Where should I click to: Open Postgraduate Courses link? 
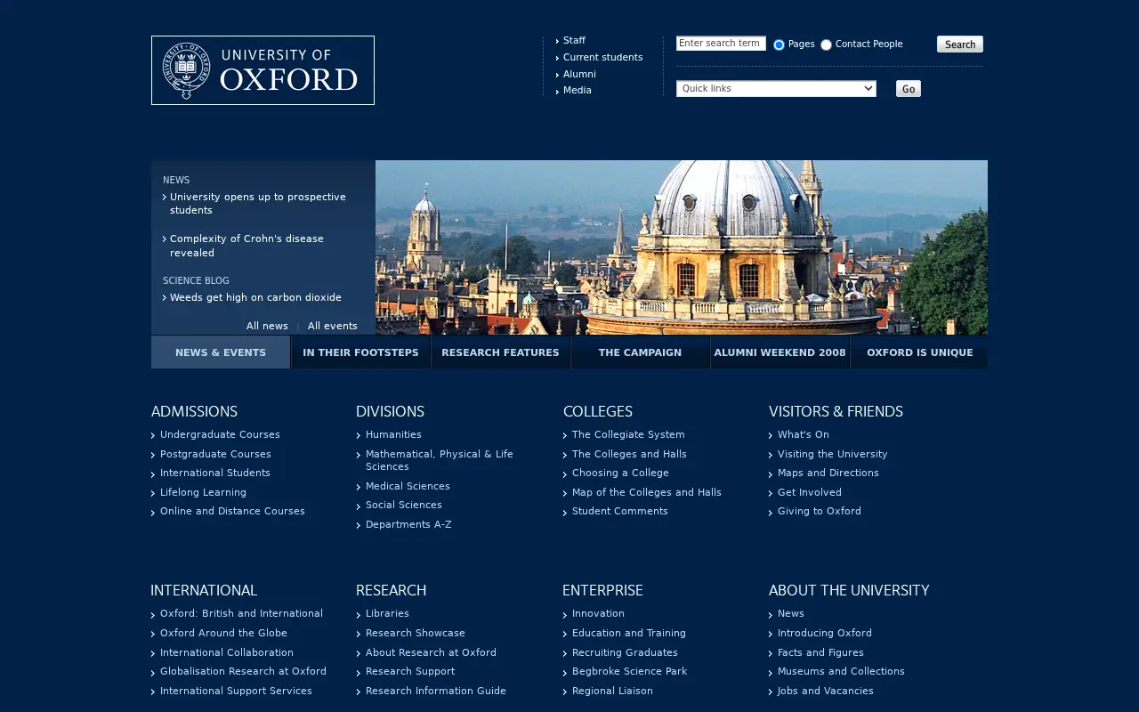pos(215,454)
